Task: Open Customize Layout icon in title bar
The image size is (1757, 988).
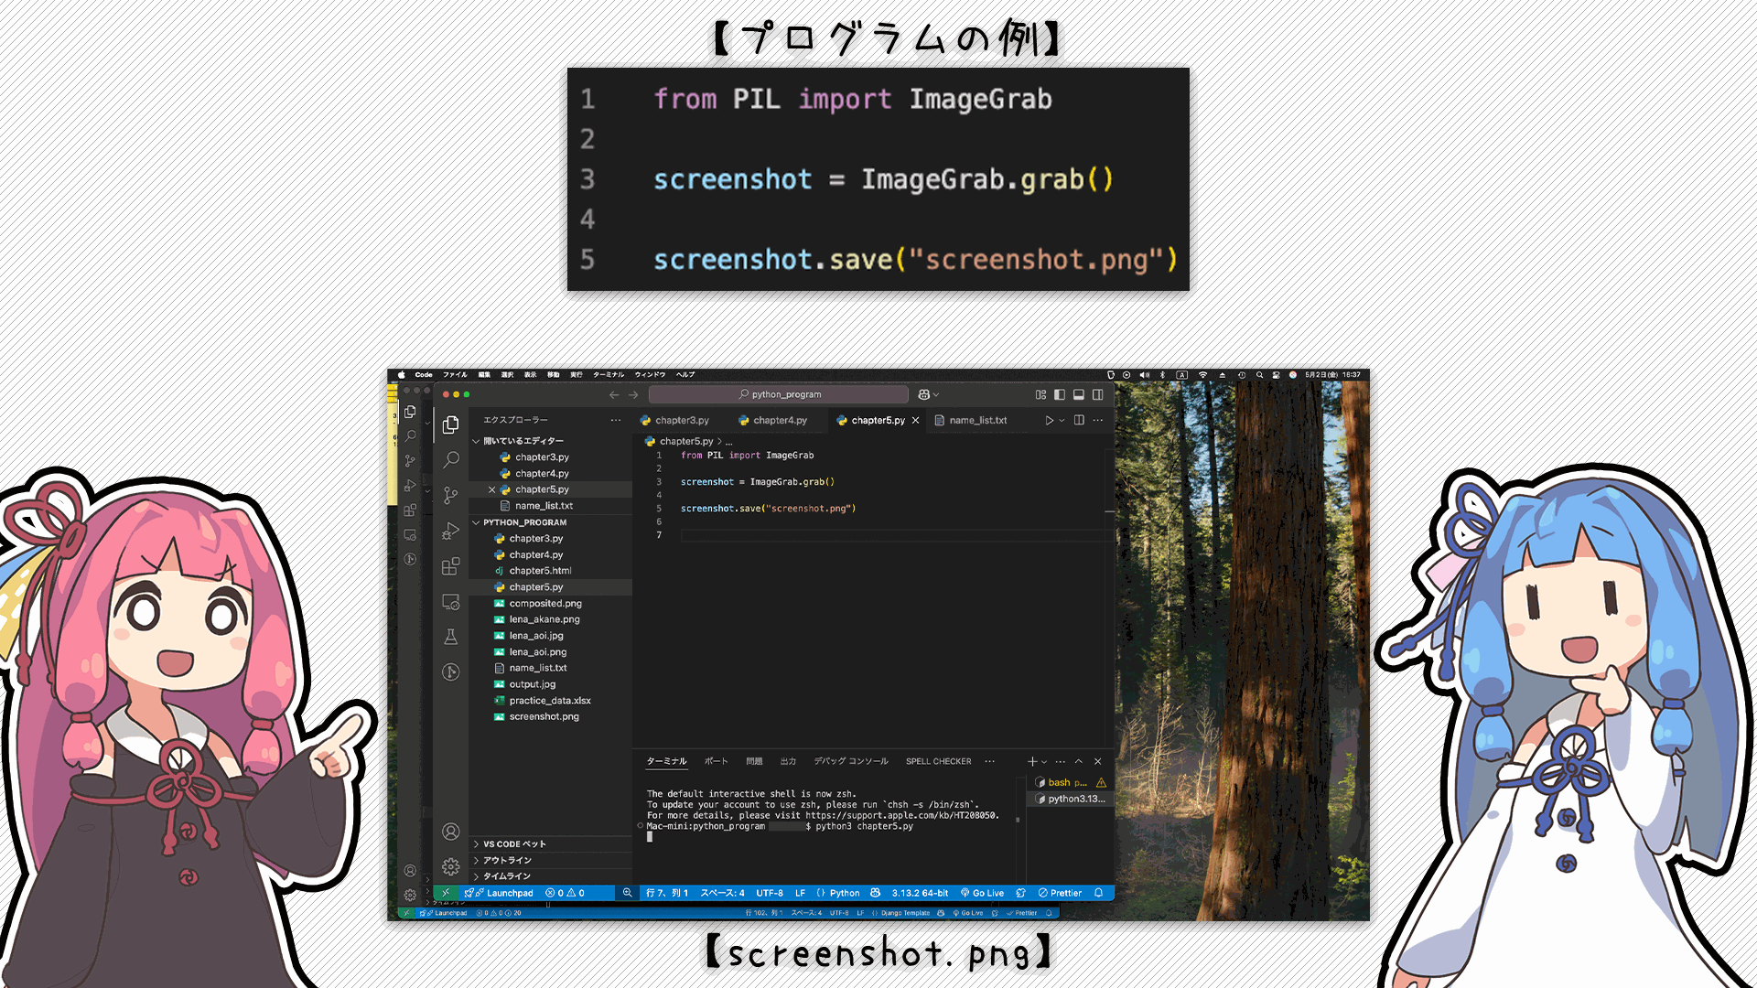Action: (x=1040, y=394)
